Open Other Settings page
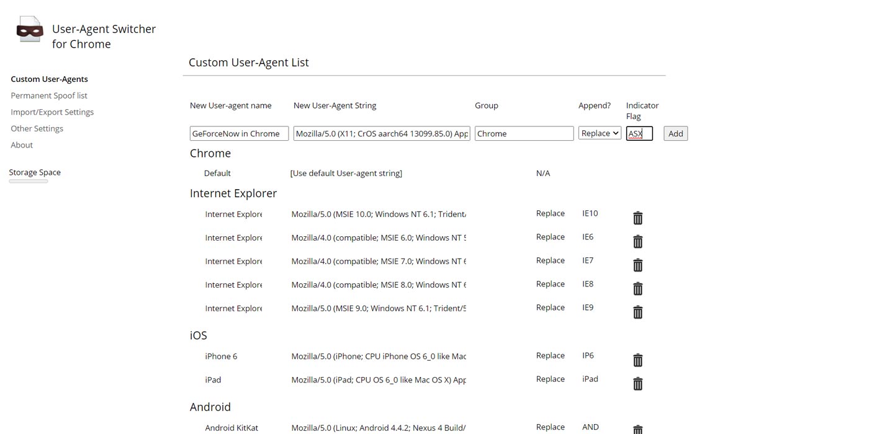The height and width of the screenshot is (434, 890). [37, 128]
